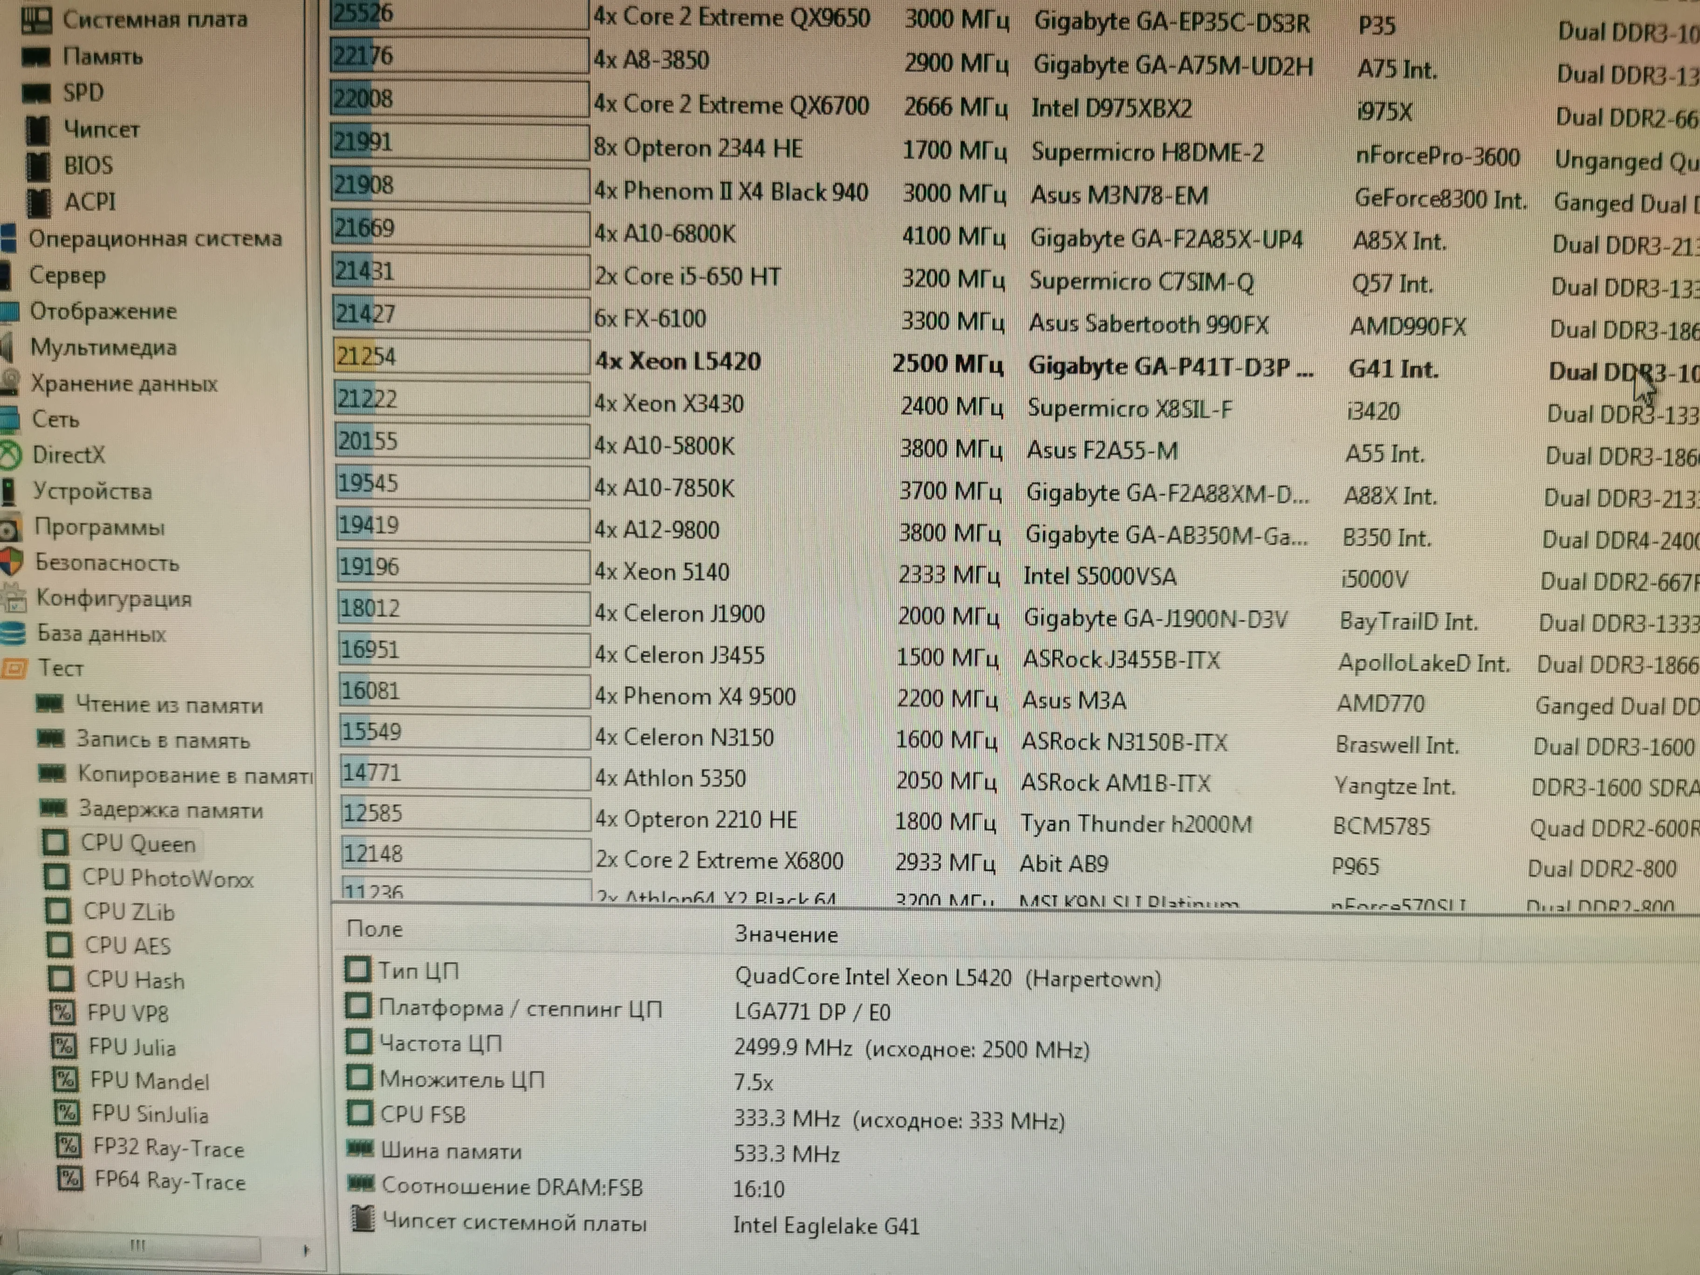
Task: Expand the Multimedia category
Action: pyautogui.click(x=103, y=347)
